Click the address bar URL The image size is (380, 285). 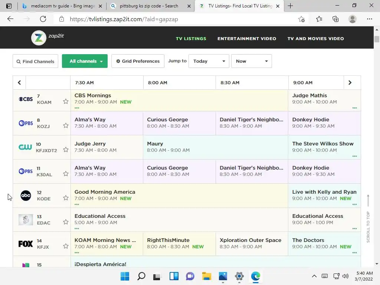click(x=124, y=19)
